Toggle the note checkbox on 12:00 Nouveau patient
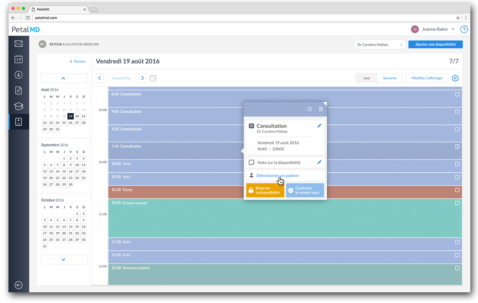Image resolution: width=478 pixels, height=303 pixels. [457, 268]
